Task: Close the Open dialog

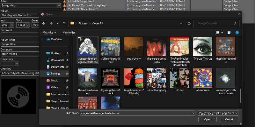Action: 239,14
